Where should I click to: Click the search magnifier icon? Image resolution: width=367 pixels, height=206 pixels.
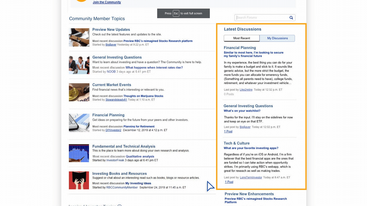(x=291, y=18)
